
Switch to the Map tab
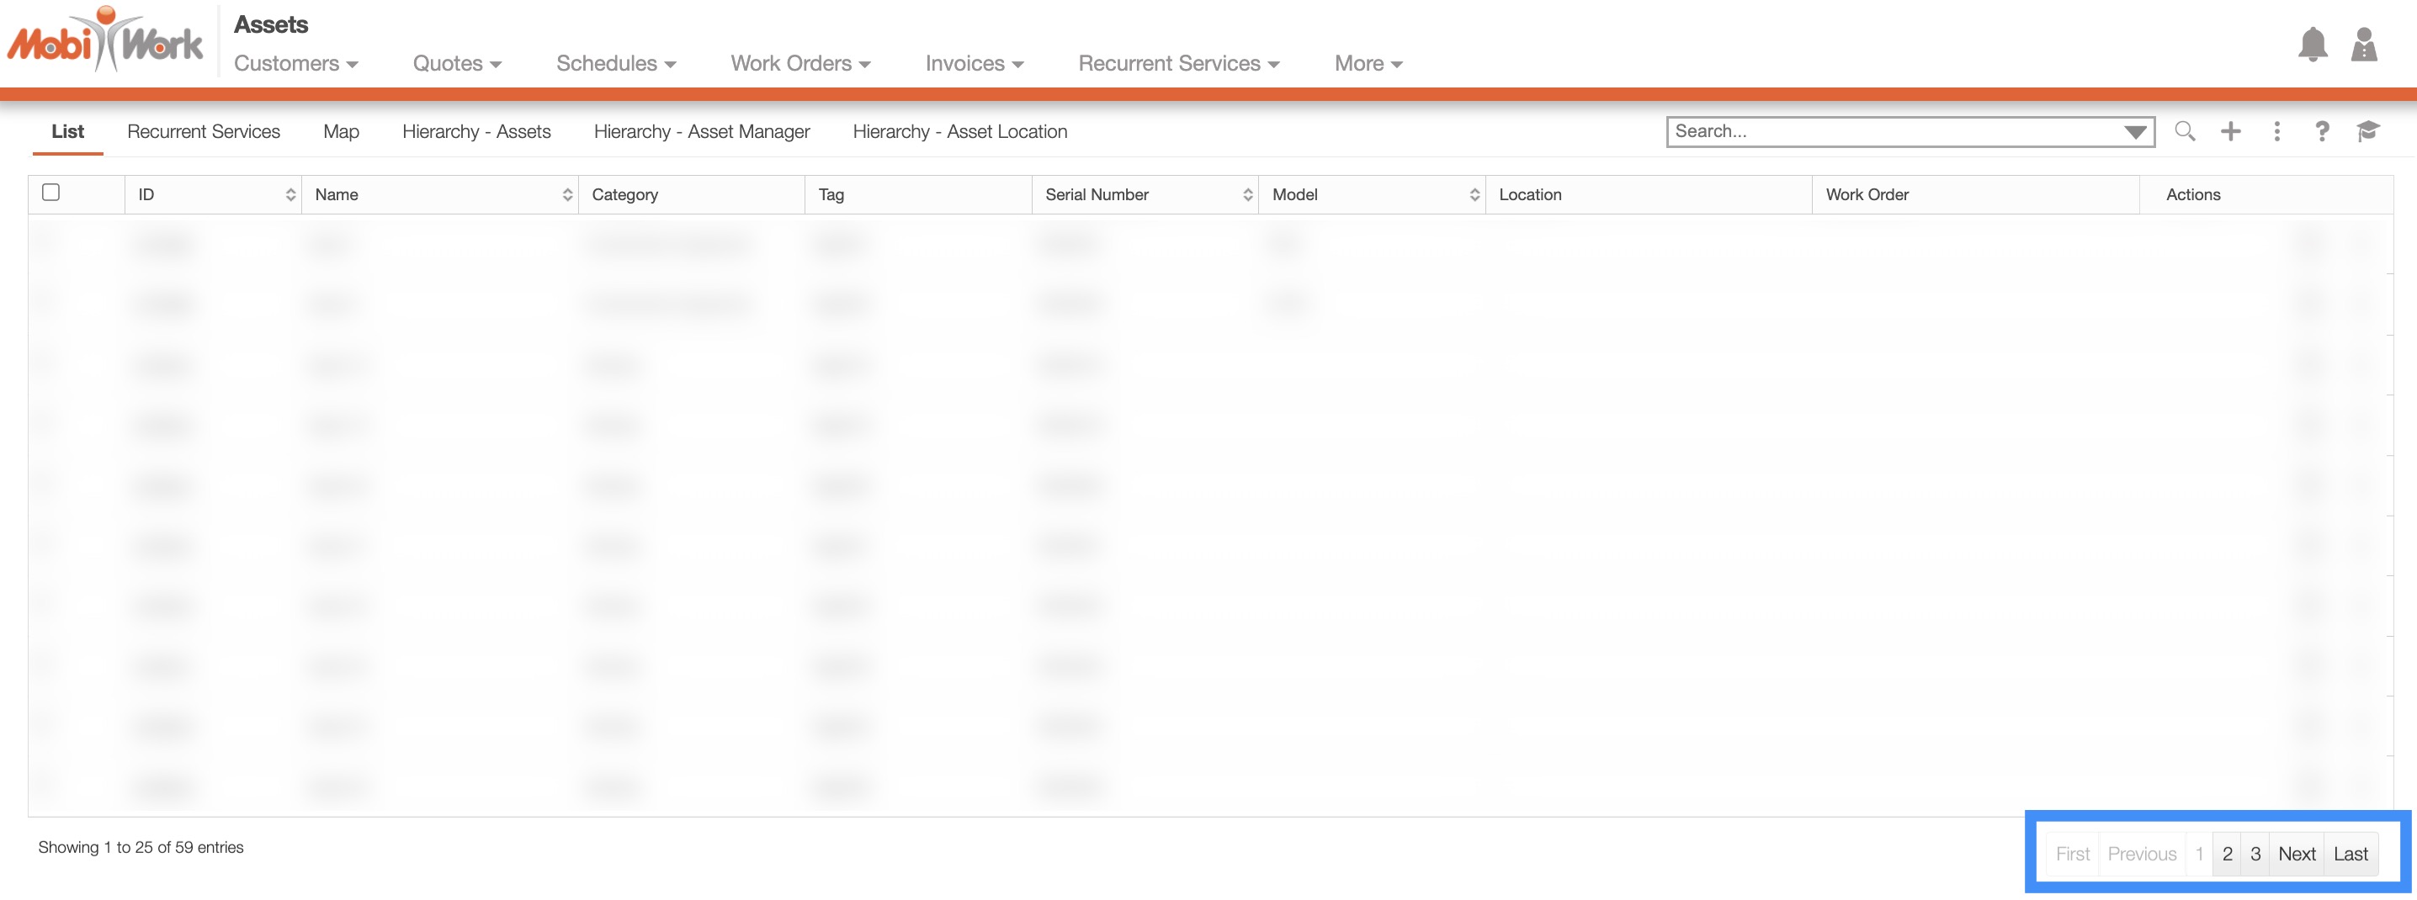pos(341,132)
